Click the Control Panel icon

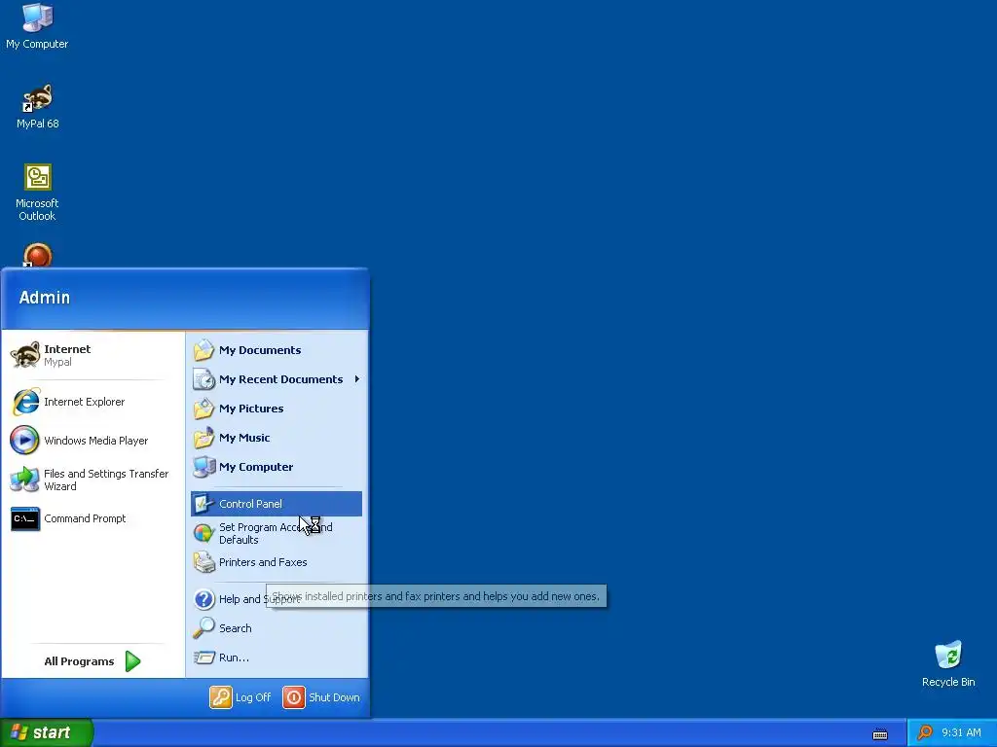point(203,504)
